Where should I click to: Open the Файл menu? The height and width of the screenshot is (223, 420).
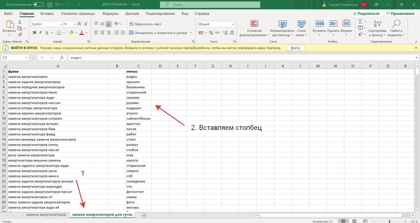[x=8, y=13]
